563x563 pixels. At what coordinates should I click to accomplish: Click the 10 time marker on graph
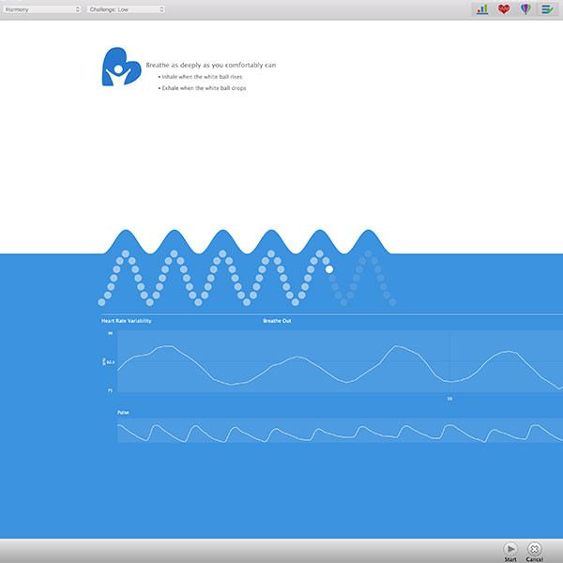(x=449, y=399)
